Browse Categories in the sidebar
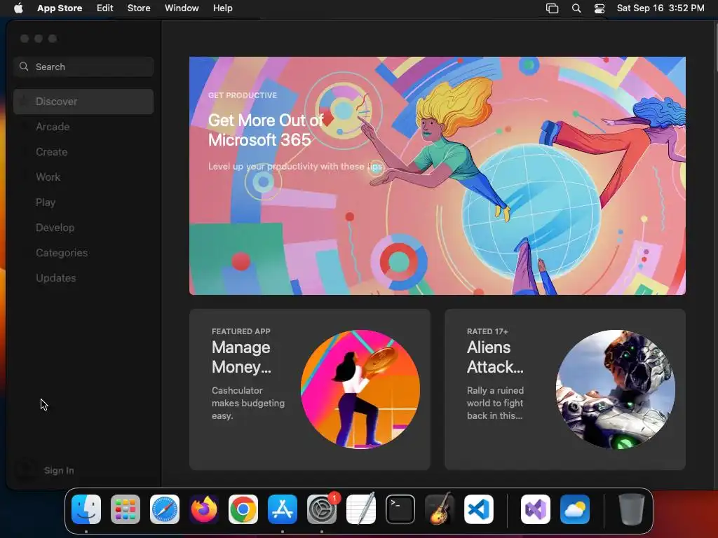 83,252
